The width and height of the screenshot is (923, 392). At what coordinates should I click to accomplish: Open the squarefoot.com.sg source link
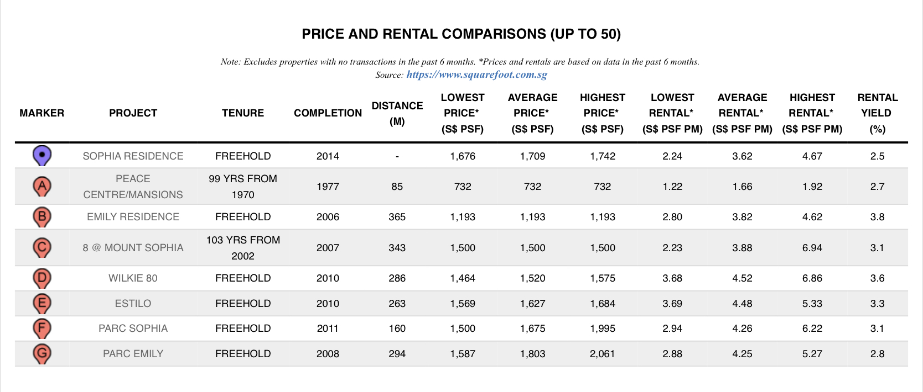click(x=476, y=75)
